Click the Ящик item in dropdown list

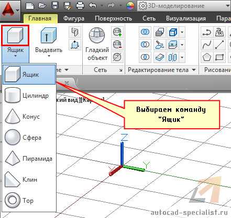click(29, 75)
